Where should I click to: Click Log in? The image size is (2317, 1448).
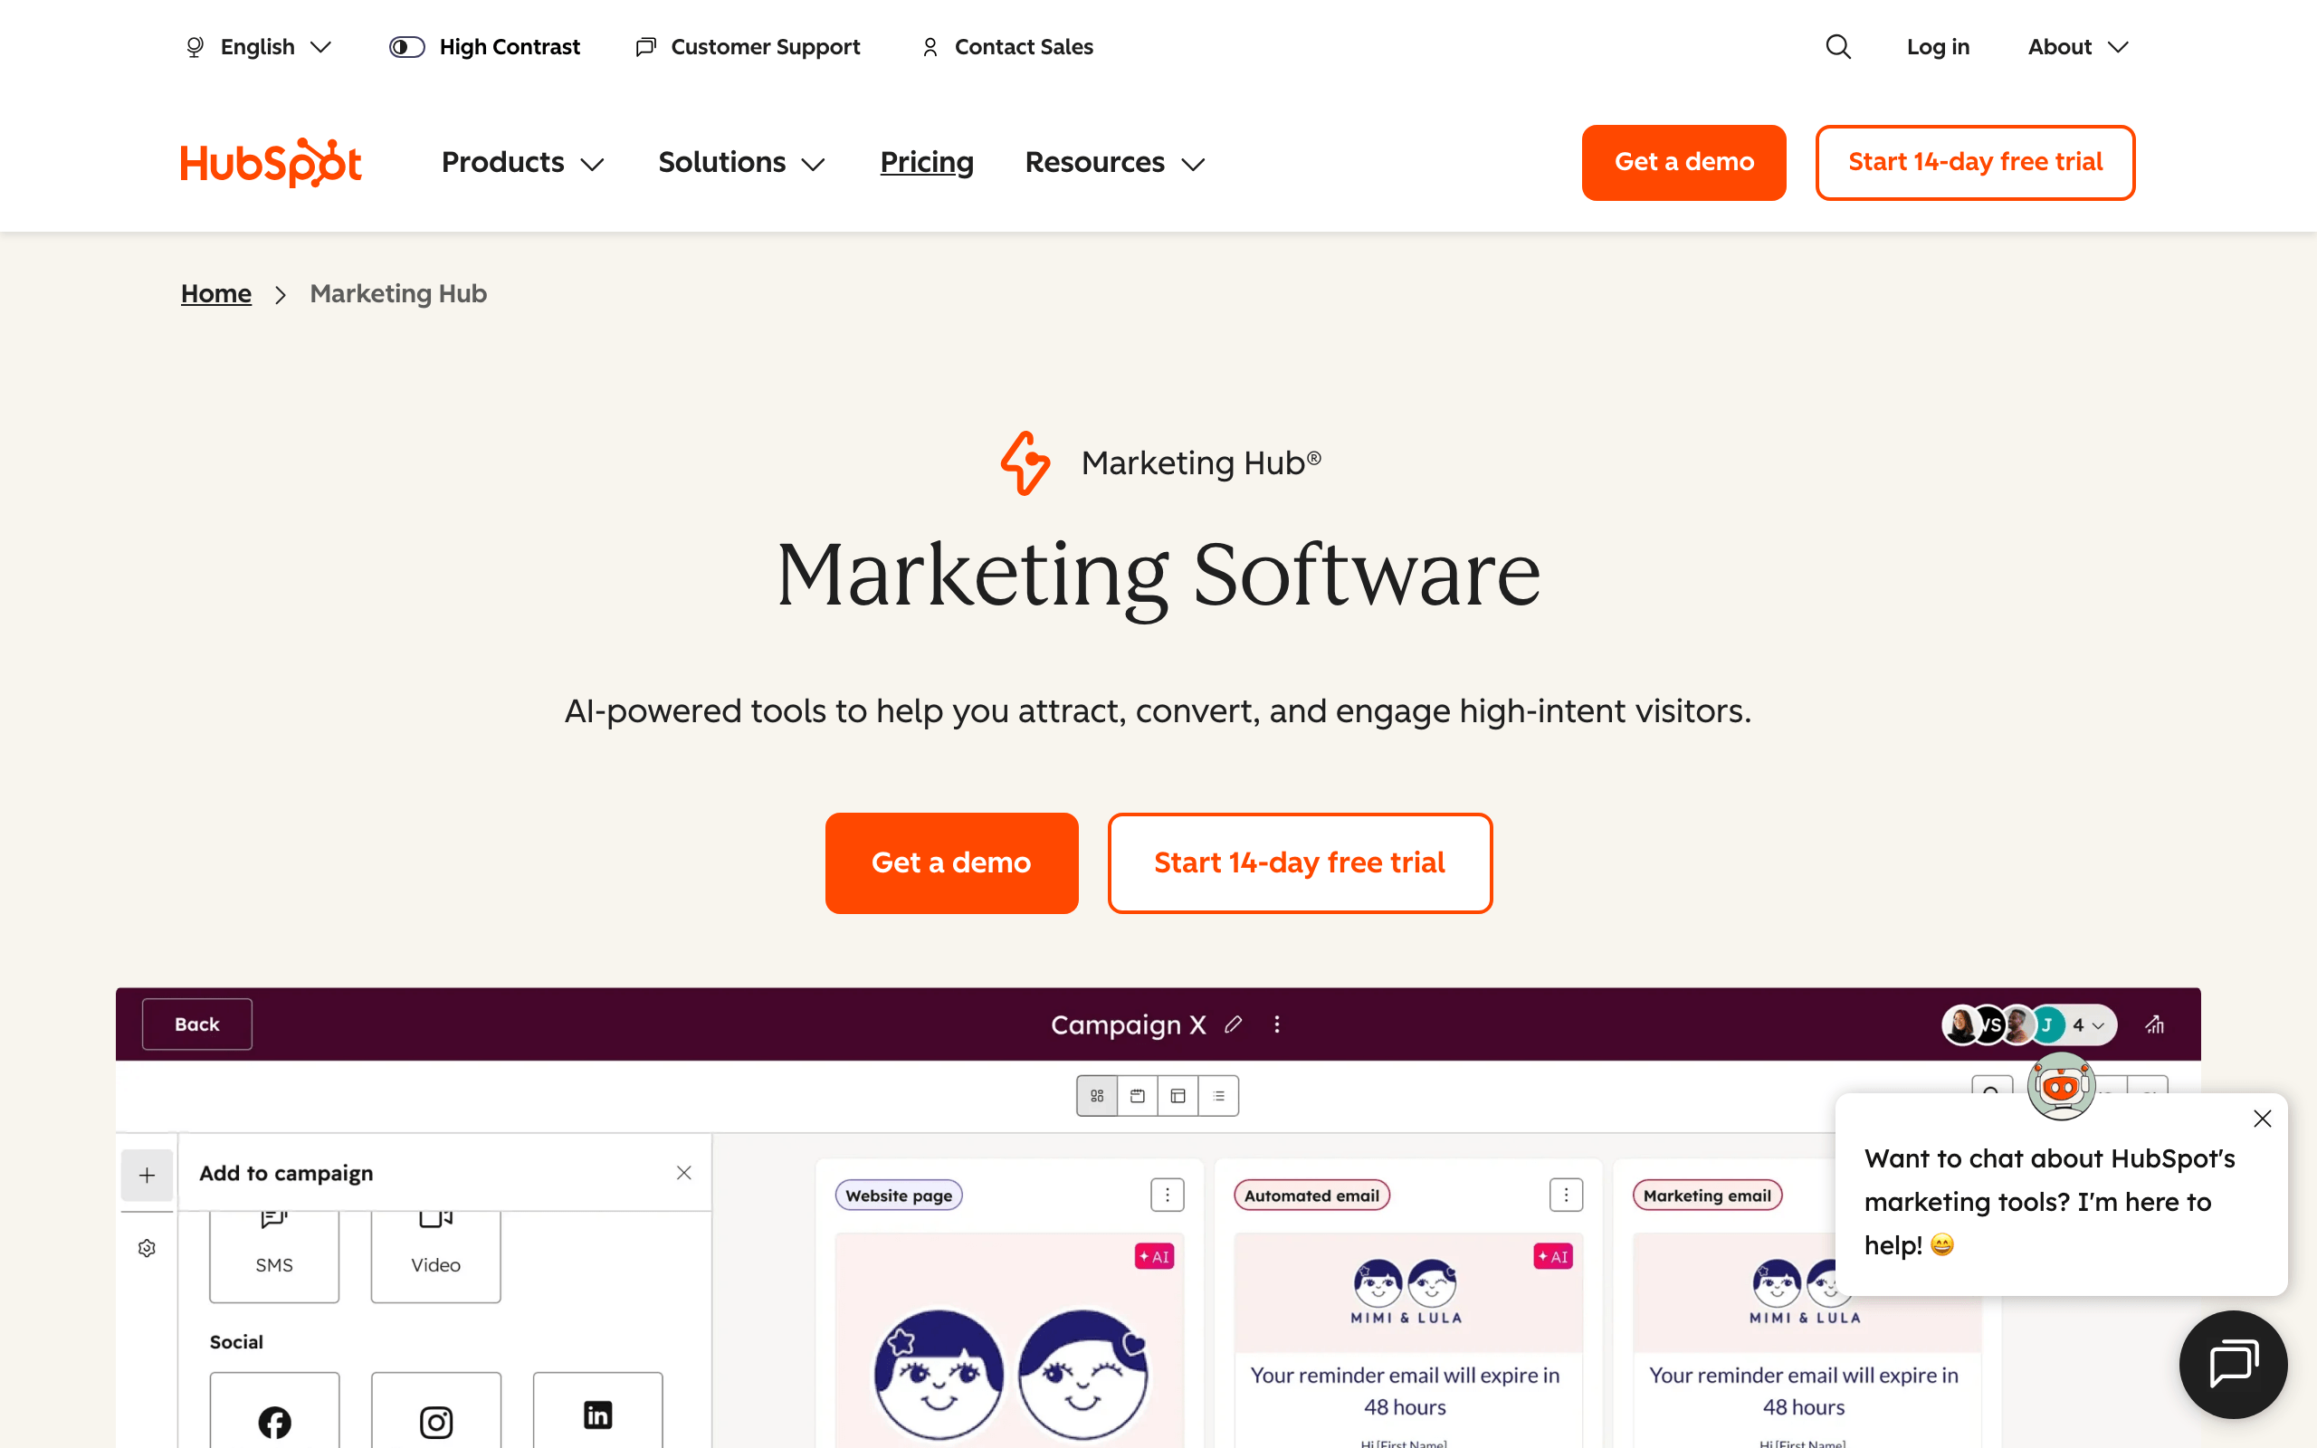(1938, 47)
